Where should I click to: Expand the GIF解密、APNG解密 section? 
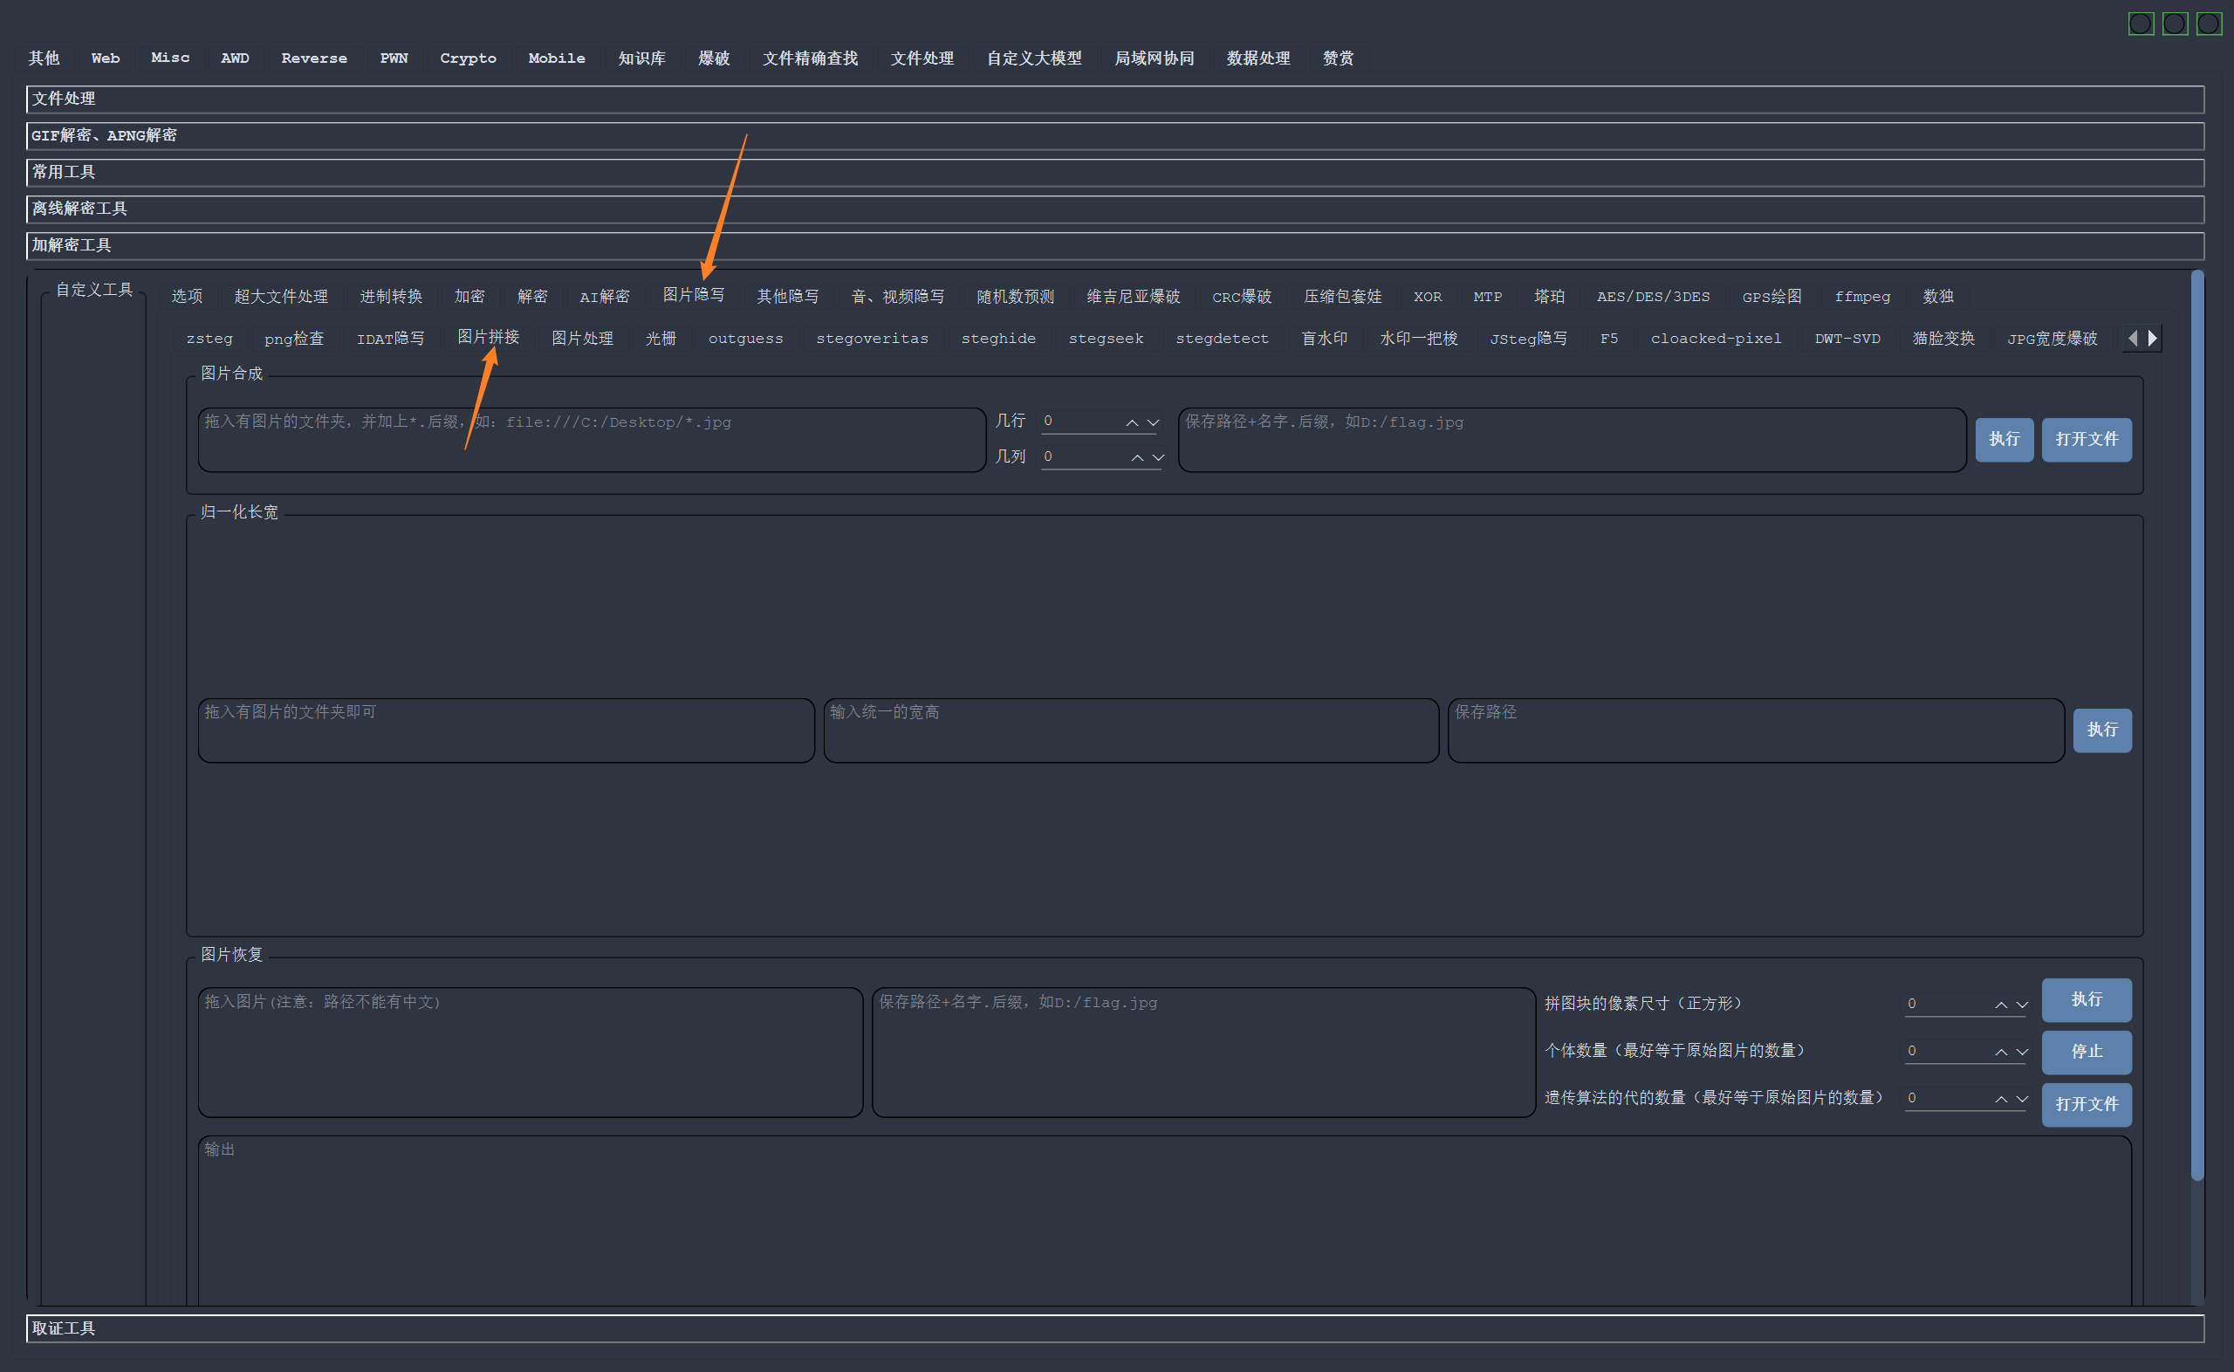click(x=1114, y=136)
